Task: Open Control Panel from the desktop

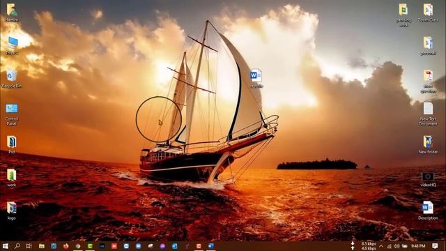Action: point(12,114)
